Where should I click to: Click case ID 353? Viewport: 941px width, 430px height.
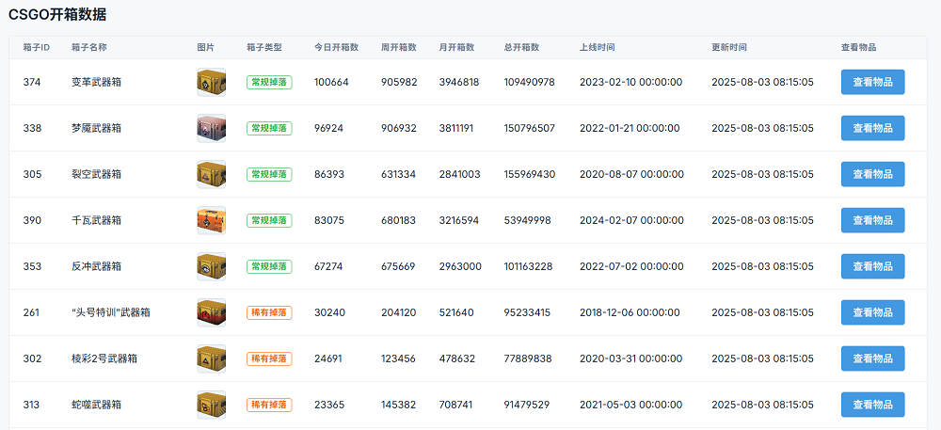pos(32,266)
